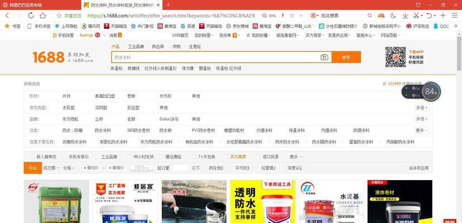462x223 pixels.
Task: Click 多选 button in the 表态类型 row
Action: (422, 108)
